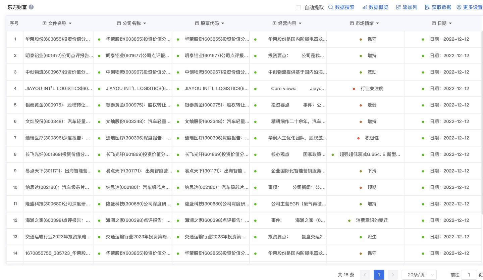Open the 文件名称 column dropdown arrow
This screenshot has height=280, width=483.
tap(70, 24)
